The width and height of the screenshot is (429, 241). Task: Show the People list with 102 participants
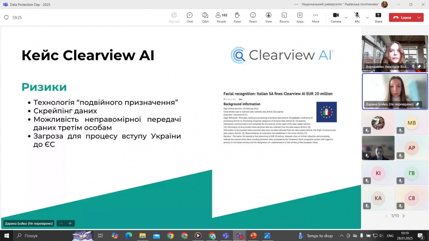(221, 17)
